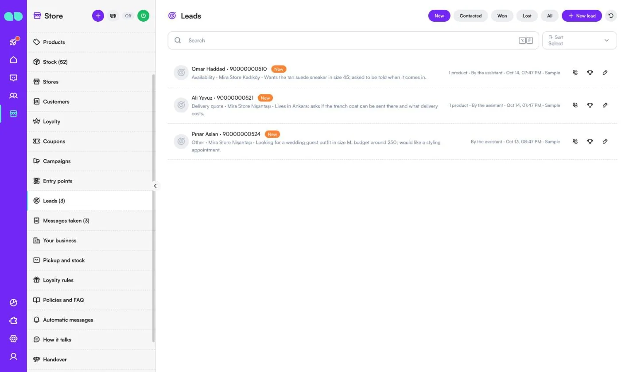Open the home icon in left rail
The image size is (629, 372).
tap(13, 60)
